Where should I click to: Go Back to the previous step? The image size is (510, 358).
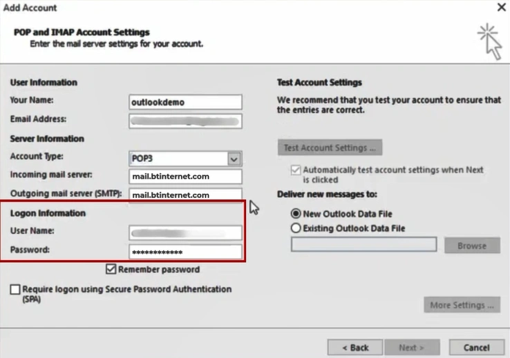[355, 348]
